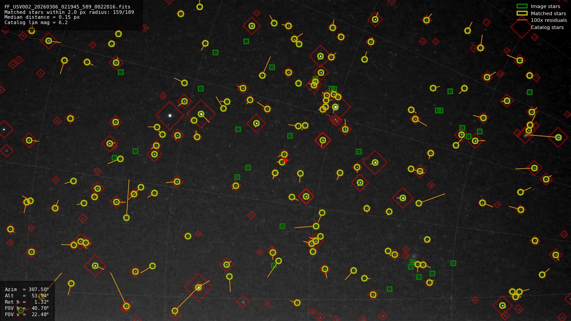
Task: Click the yellow Matched stars legend marker
Action: [522, 13]
